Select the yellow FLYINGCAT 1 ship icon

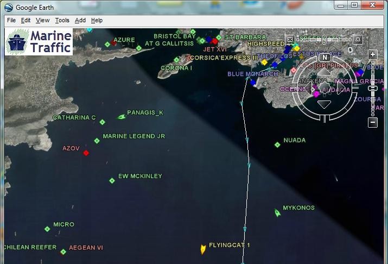[x=203, y=249]
